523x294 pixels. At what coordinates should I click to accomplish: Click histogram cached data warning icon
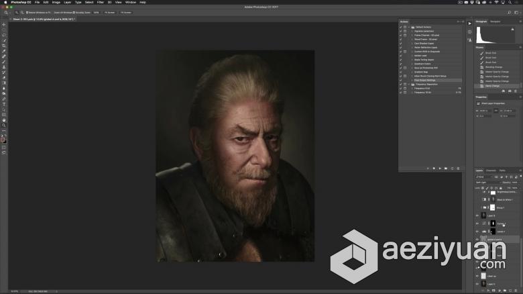[513, 30]
